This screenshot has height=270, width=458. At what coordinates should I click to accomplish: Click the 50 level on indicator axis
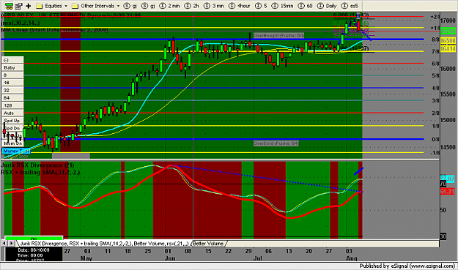443,210
